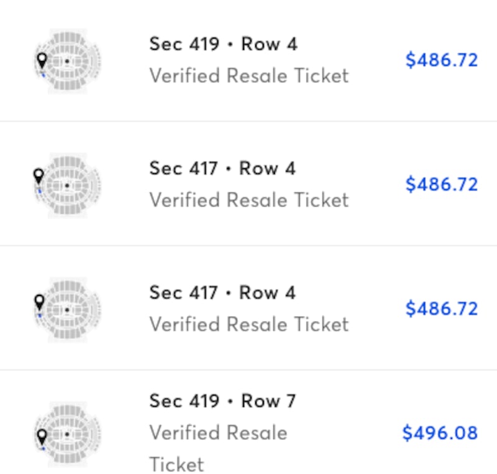Click Verified Resale Ticket under Sec 419 Row 7
Viewport: 497px width, 474px height.
(x=218, y=434)
